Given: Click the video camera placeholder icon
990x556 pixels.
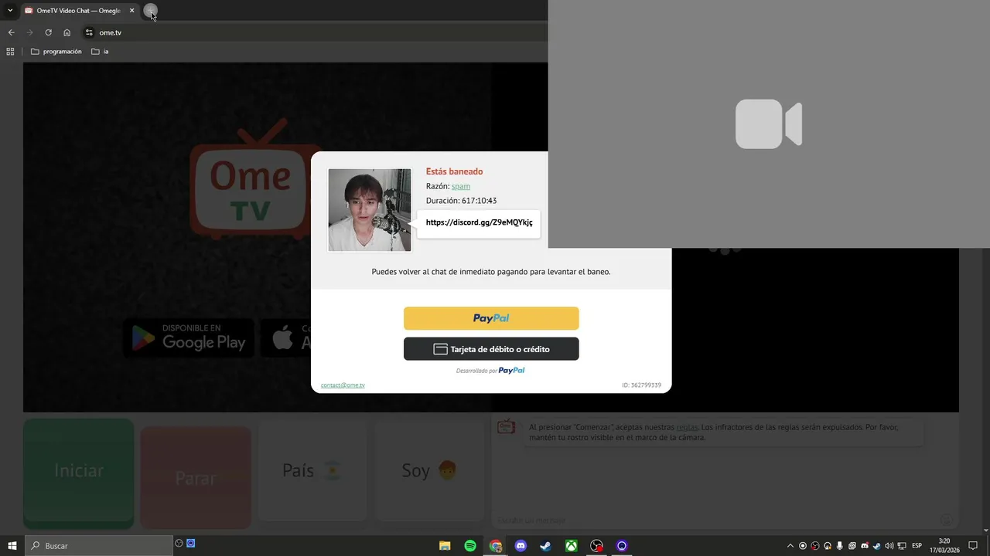Looking at the screenshot, I should click(769, 124).
